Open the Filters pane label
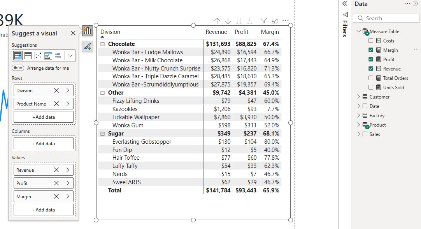This screenshot has width=421, height=229. (345, 28)
